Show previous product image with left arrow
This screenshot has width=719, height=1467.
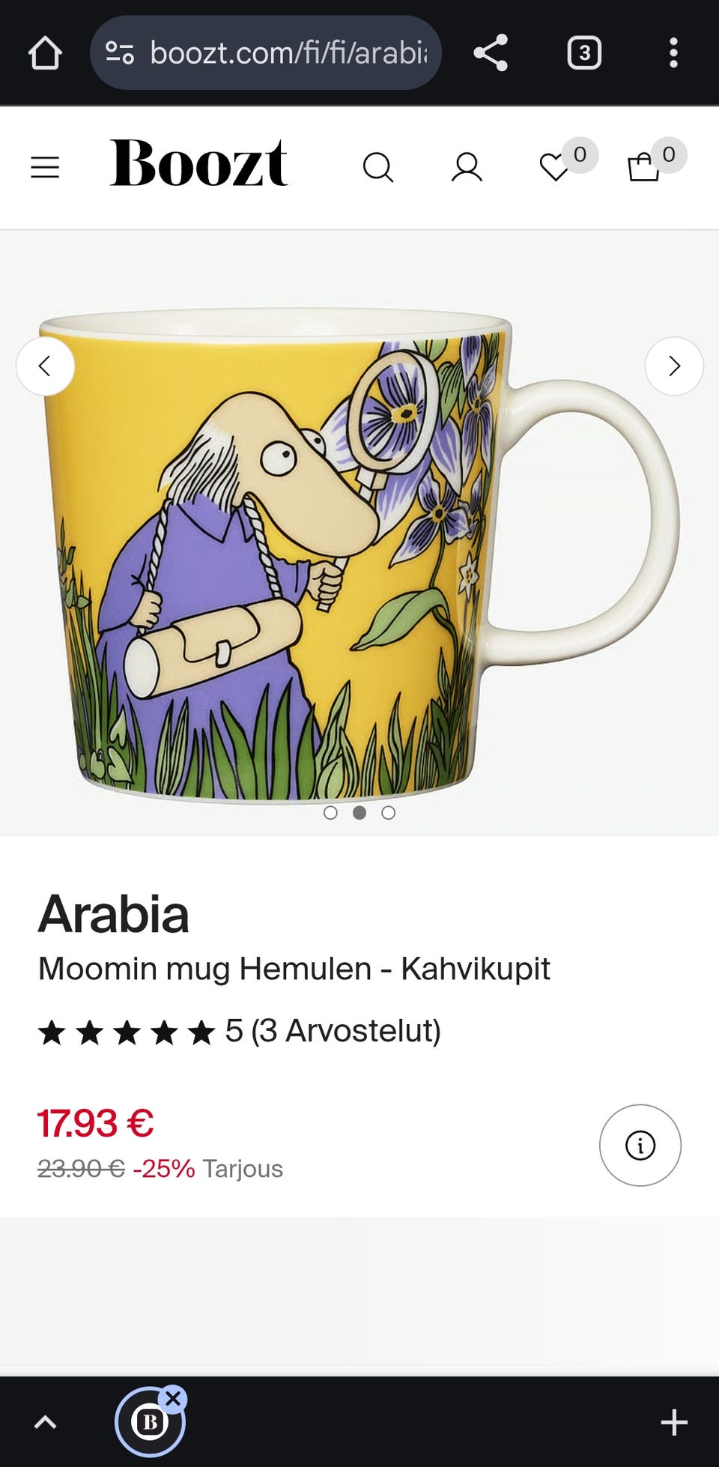(45, 366)
